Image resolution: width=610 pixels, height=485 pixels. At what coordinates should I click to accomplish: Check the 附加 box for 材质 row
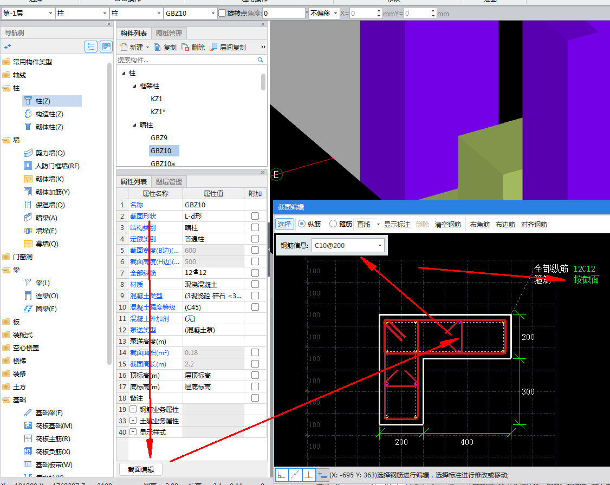coord(255,285)
